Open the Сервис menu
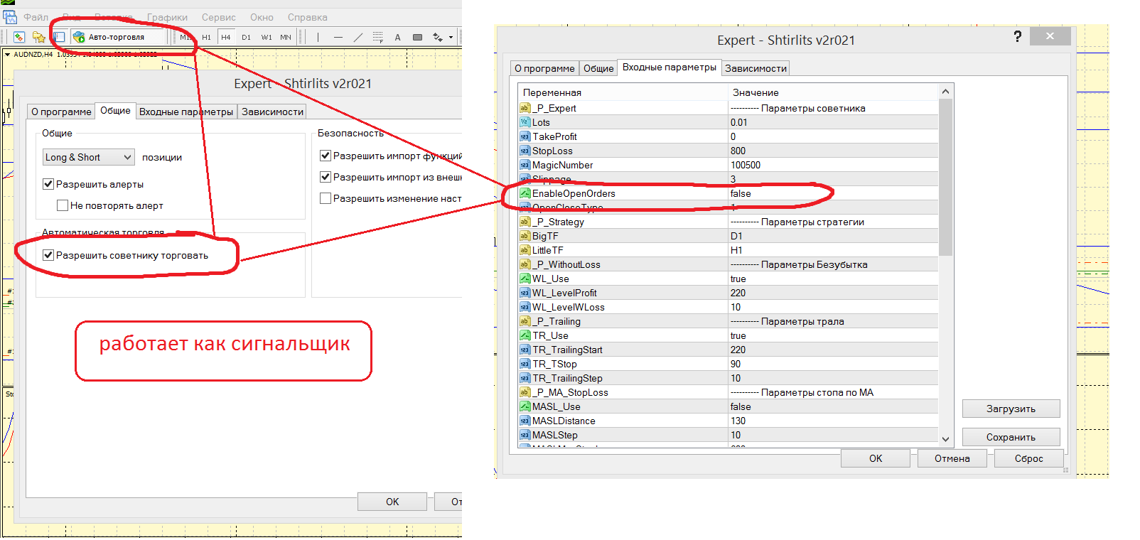The width and height of the screenshot is (1140, 540). pyautogui.click(x=219, y=17)
